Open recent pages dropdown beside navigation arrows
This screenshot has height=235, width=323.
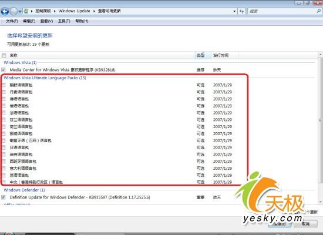tap(20, 12)
